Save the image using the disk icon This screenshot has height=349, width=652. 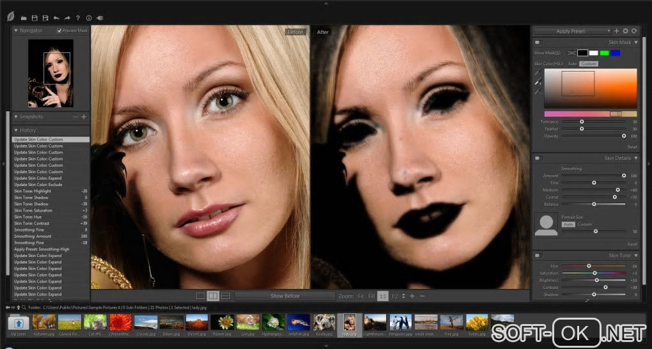pyautogui.click(x=35, y=19)
